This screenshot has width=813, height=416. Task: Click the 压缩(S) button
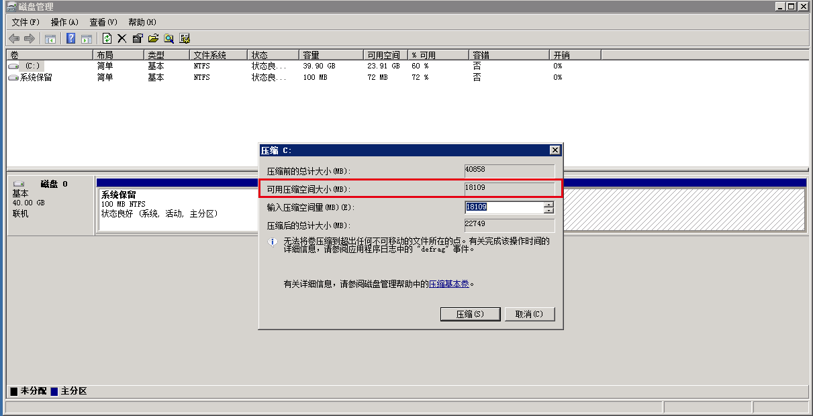coord(470,314)
